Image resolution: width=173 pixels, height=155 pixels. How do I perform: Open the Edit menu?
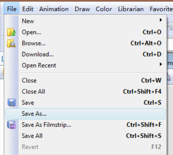(28, 9)
